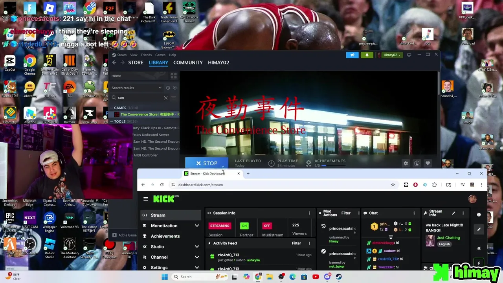Click the Partner ON status badge
This screenshot has height=283, width=503.
coord(244,226)
